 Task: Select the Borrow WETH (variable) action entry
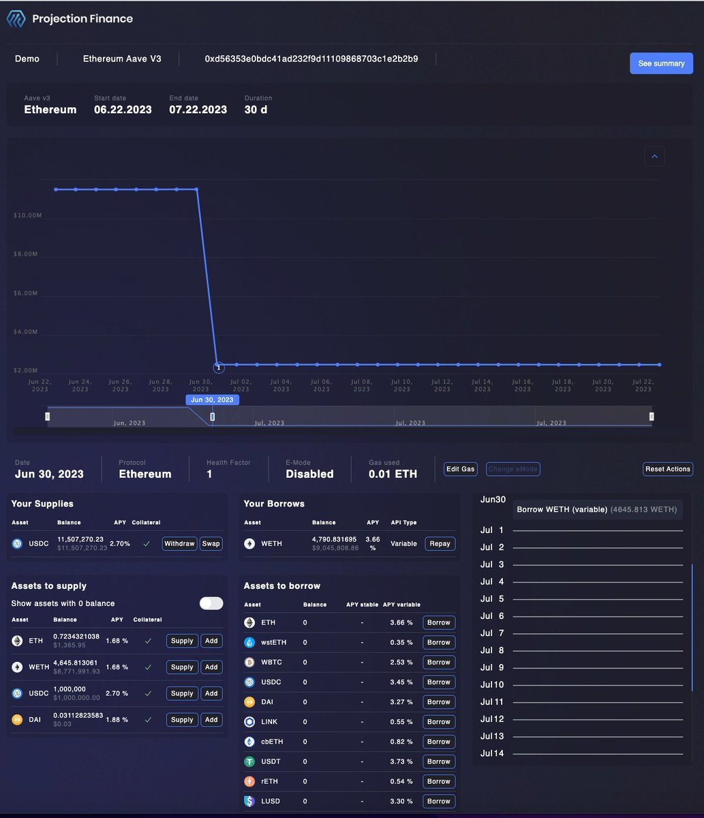(597, 509)
